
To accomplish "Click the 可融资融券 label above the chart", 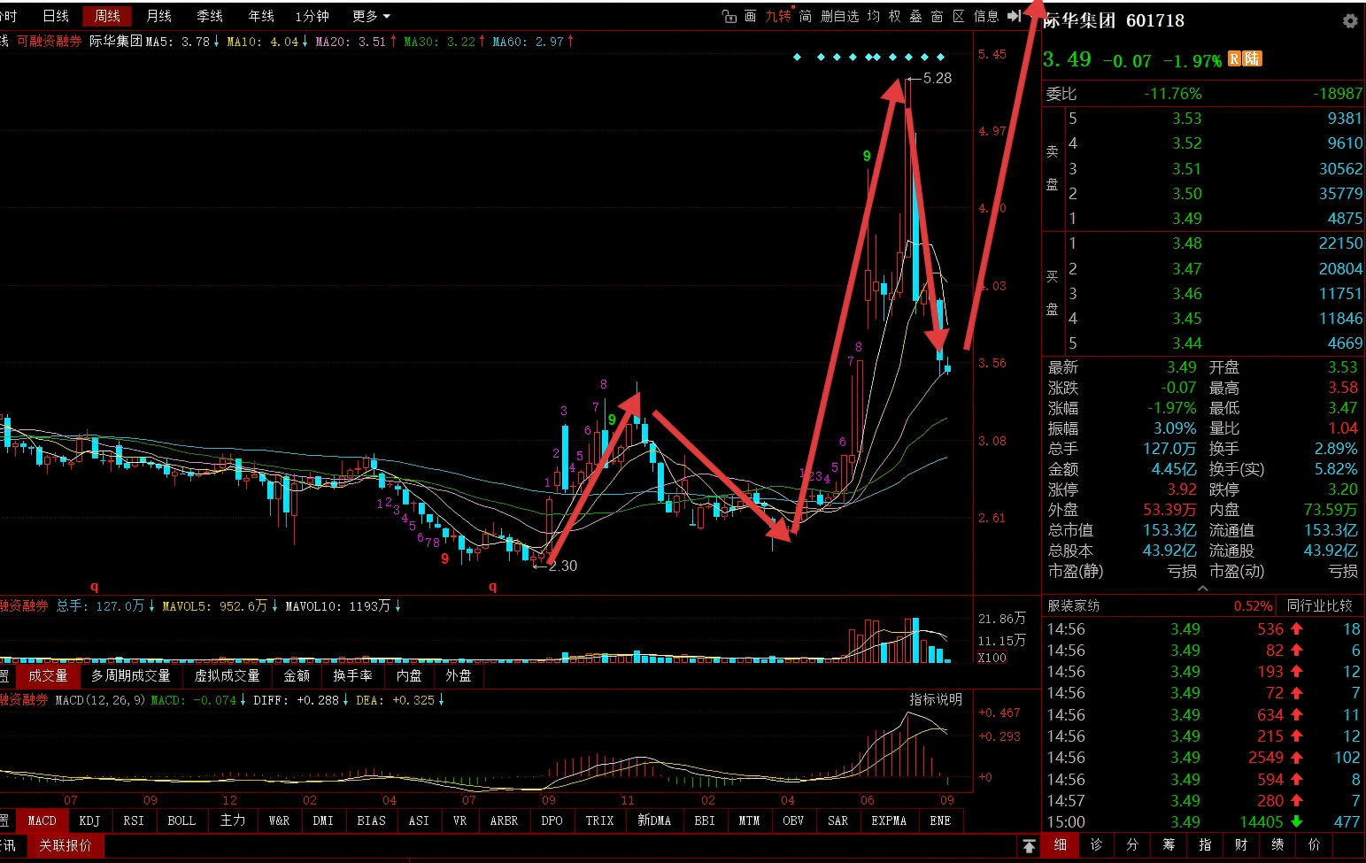I will [x=50, y=42].
